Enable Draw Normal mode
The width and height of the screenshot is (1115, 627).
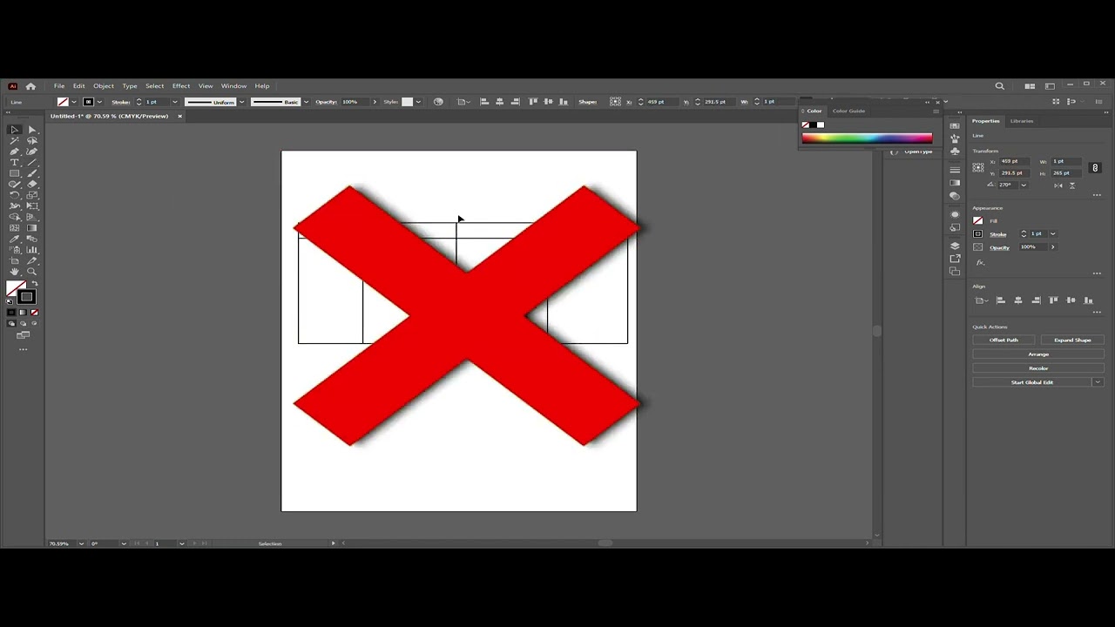coord(11,323)
